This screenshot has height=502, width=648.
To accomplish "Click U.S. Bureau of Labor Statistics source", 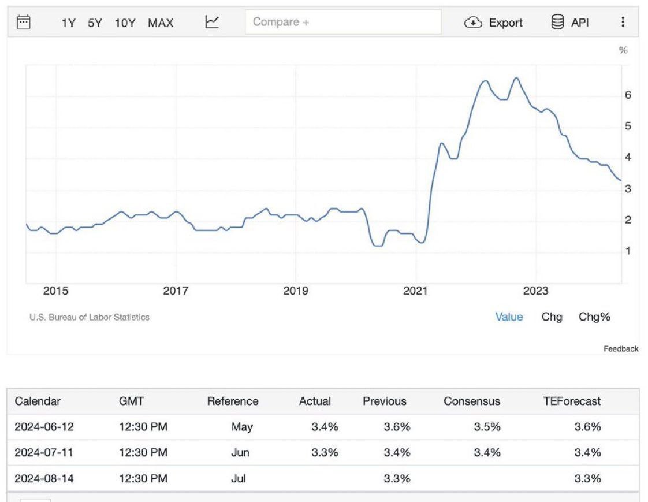I will point(90,317).
